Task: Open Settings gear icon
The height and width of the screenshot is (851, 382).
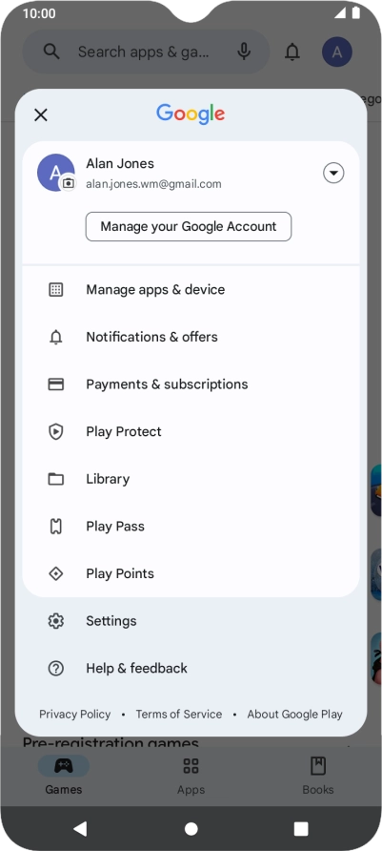Action: (x=56, y=621)
